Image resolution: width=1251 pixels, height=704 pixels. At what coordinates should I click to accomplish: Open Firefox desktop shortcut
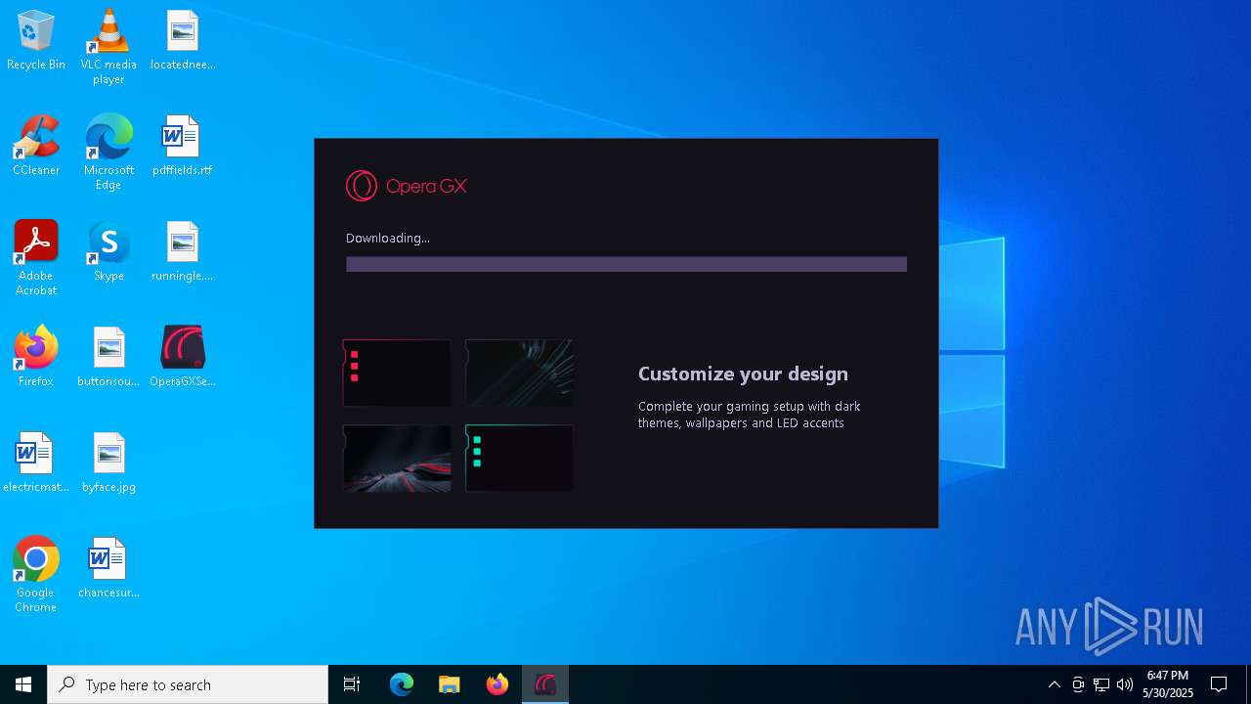click(x=36, y=357)
